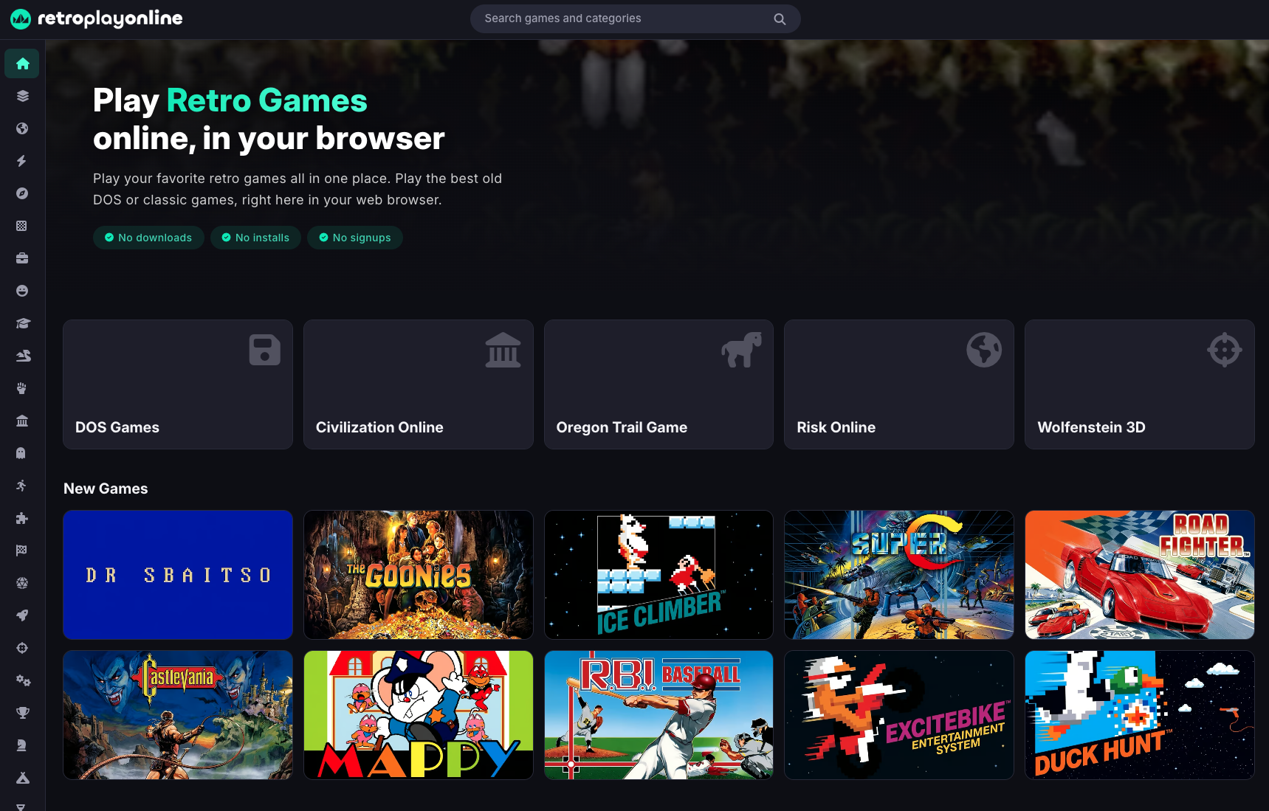Launch the Mappy game thumbnail
The width and height of the screenshot is (1269, 811).
(419, 715)
